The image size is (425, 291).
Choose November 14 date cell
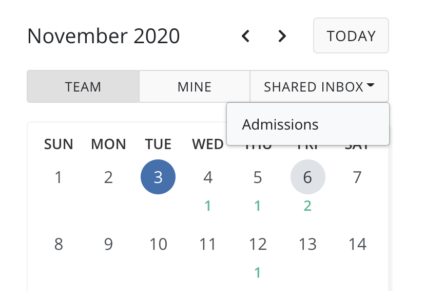tap(357, 244)
